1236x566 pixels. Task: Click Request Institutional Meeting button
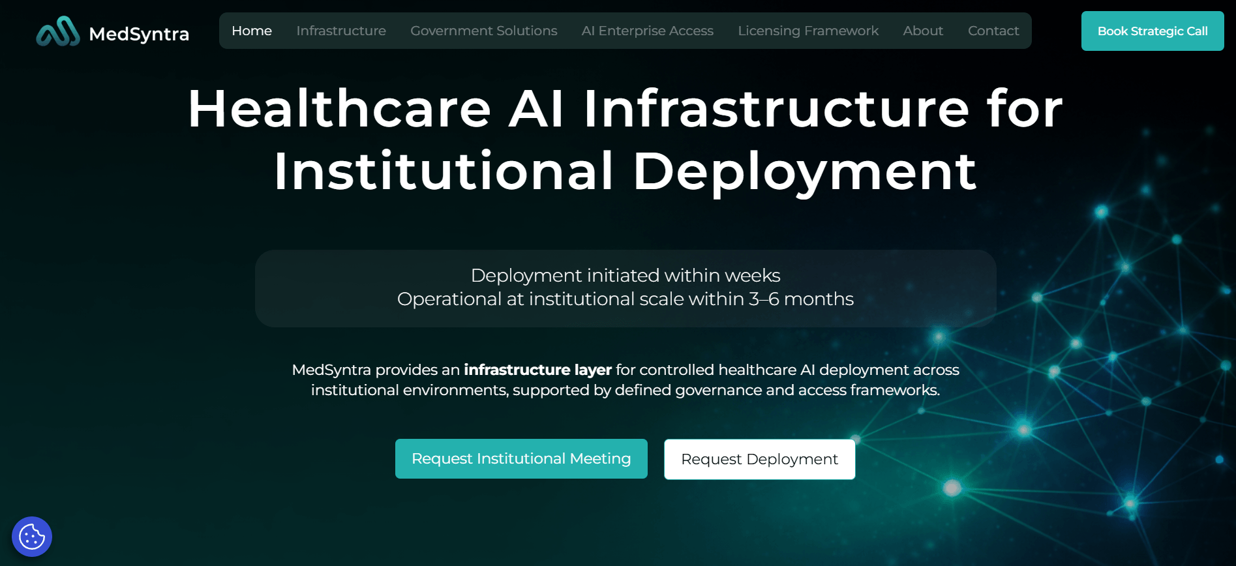coord(521,458)
